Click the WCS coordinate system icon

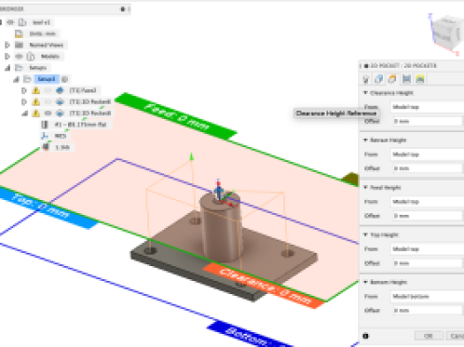pos(45,136)
